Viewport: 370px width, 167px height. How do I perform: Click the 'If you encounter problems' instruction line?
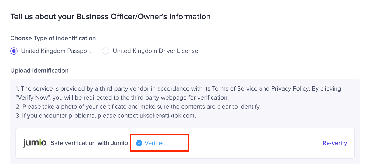tap(106, 116)
